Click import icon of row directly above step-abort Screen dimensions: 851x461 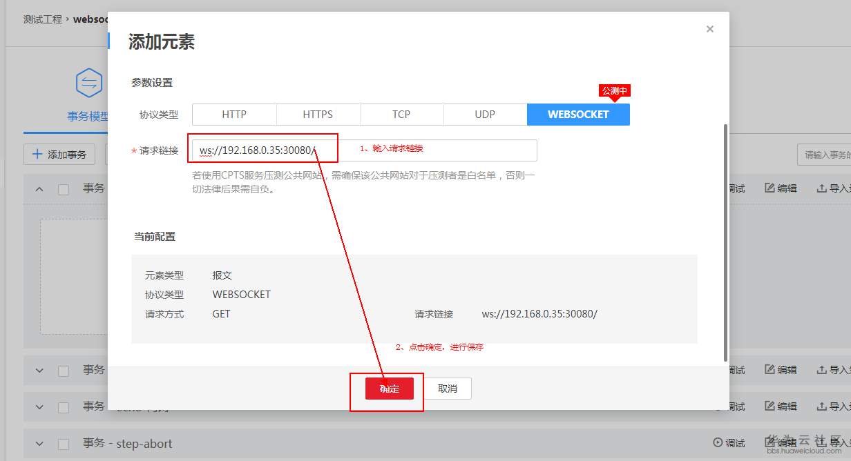[x=821, y=406]
